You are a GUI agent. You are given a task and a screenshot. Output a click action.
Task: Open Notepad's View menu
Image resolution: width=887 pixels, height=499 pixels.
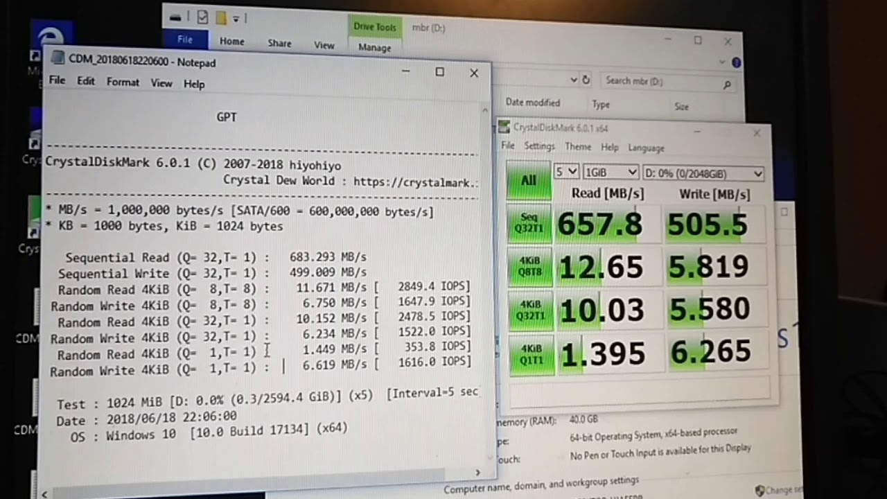click(x=161, y=83)
